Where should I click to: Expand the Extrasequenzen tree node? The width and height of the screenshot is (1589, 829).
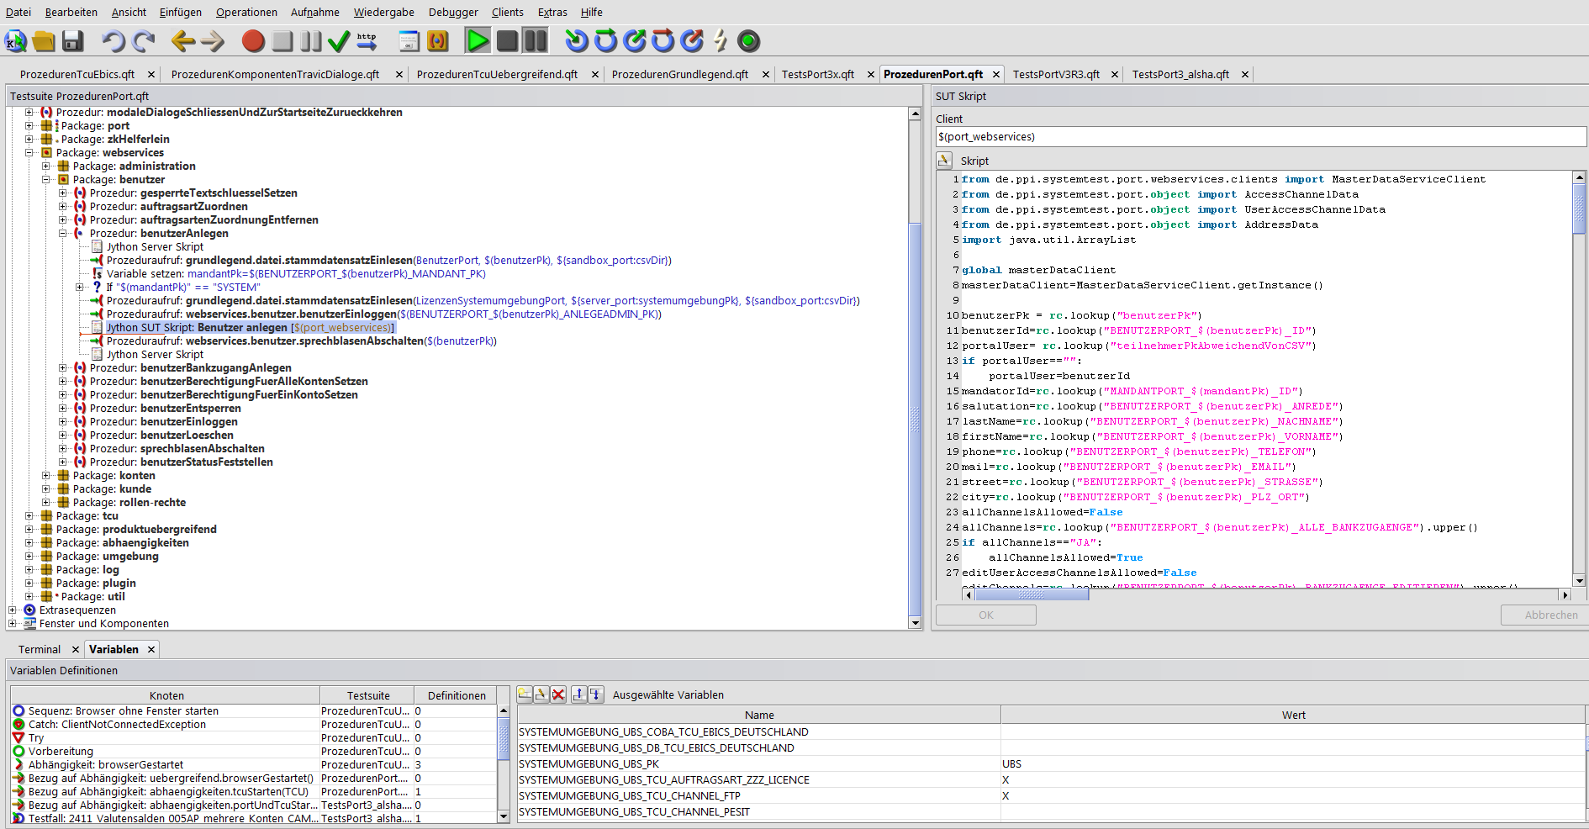click(13, 610)
